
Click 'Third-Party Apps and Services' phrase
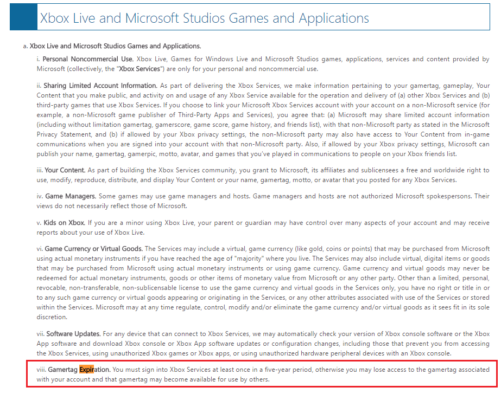click(225, 115)
